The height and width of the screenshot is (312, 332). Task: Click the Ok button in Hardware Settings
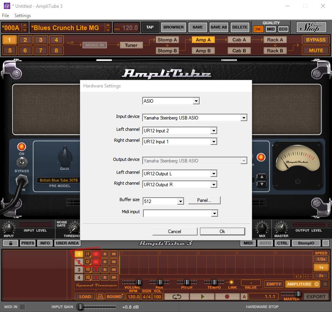(x=222, y=231)
